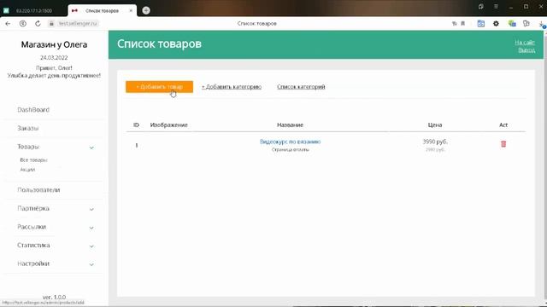Select Все товары submenu item

click(x=33, y=160)
